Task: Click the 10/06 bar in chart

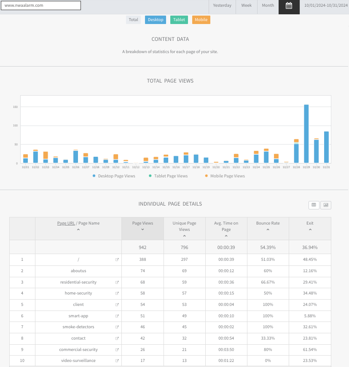Action: 75,156
